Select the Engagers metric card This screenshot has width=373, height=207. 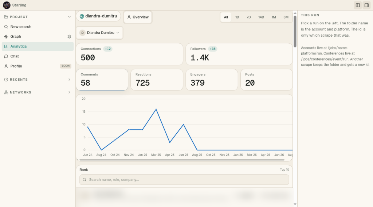[x=212, y=80]
